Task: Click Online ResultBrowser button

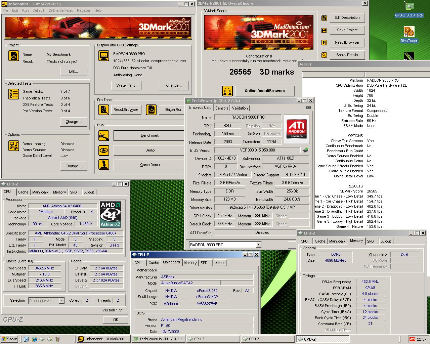Action: coord(265,91)
